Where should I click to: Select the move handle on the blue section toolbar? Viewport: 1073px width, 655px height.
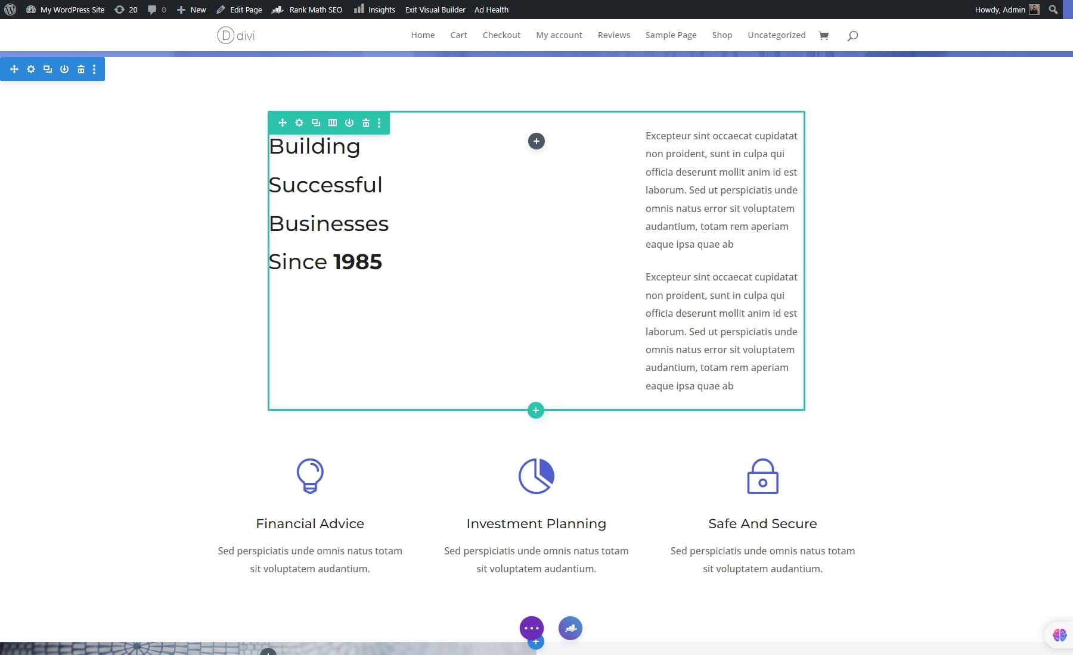(x=14, y=69)
